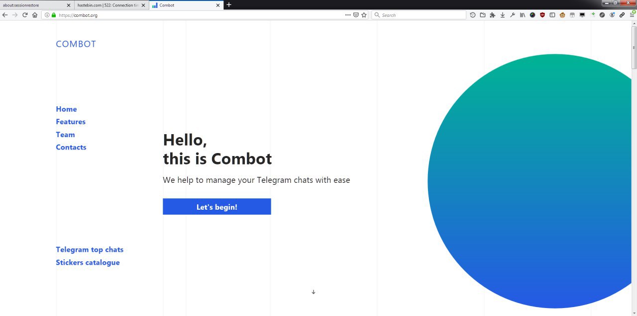Image resolution: width=637 pixels, height=316 pixels.
Task: Click the COMBOT logo link
Action: tap(76, 44)
